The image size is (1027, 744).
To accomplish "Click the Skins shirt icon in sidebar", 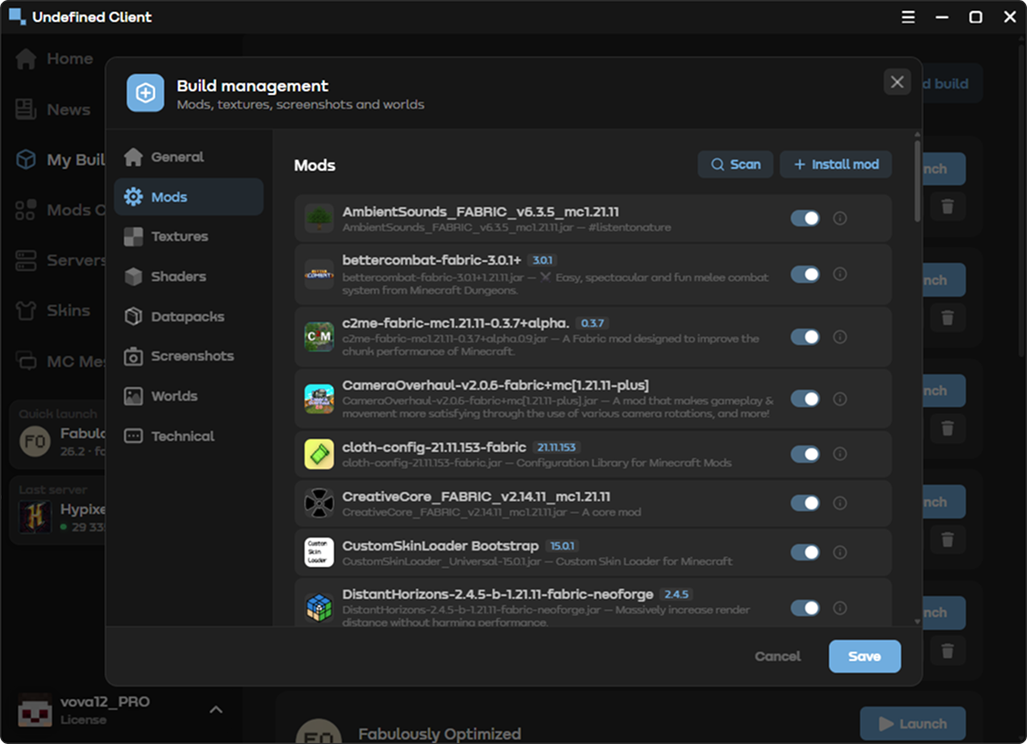I will click(26, 310).
